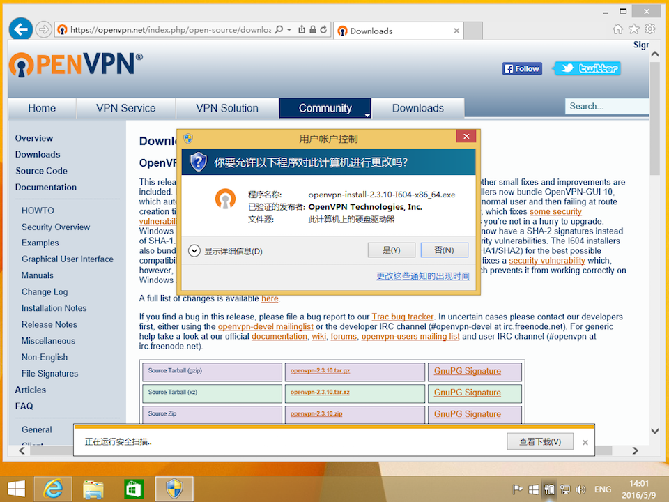Image resolution: width=669 pixels, height=502 pixels.
Task: Open a new blank browser tab
Action: click(473, 31)
